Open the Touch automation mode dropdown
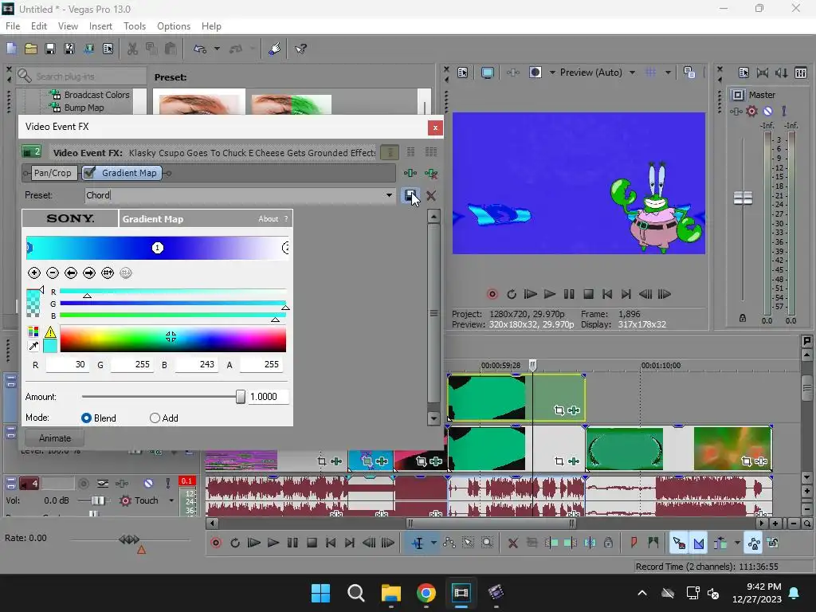This screenshot has width=816, height=612. click(171, 500)
